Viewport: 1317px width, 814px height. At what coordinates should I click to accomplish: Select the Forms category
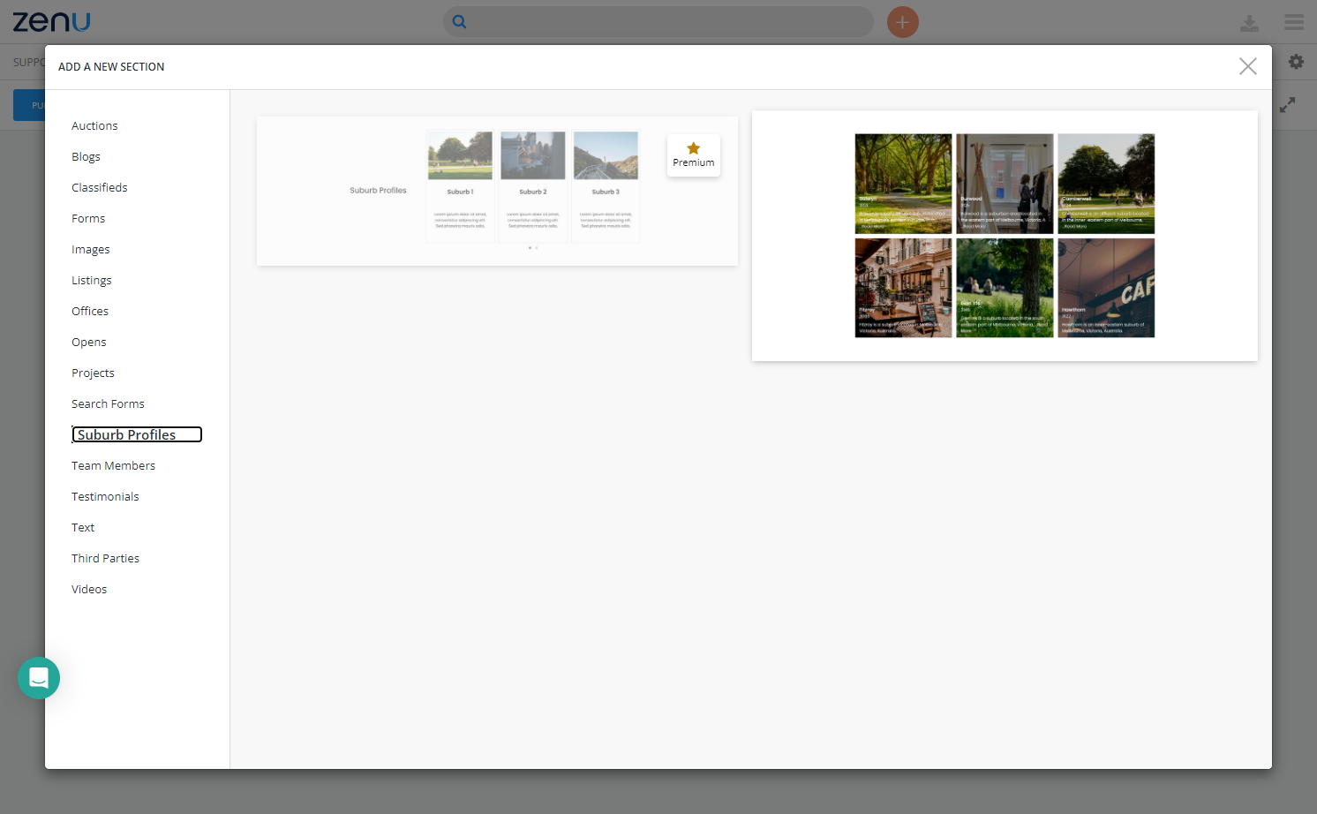[88, 219]
